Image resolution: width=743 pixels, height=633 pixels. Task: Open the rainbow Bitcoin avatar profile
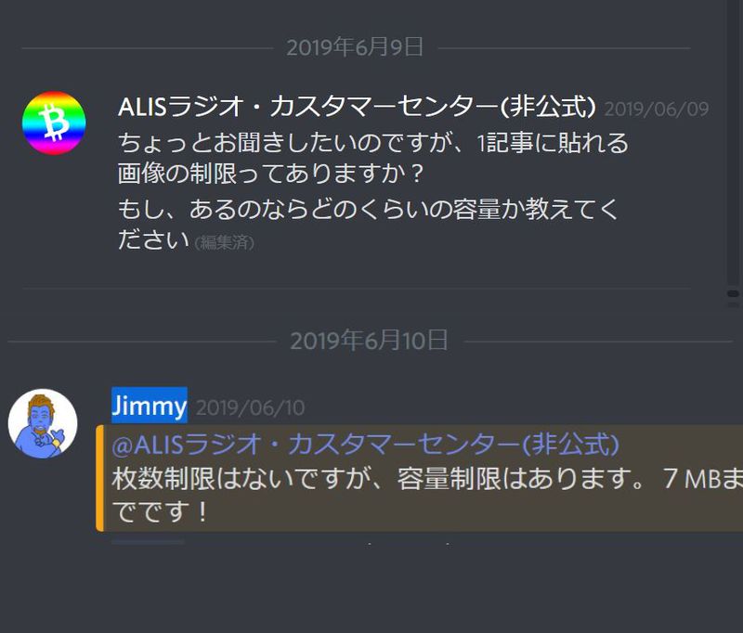point(54,123)
